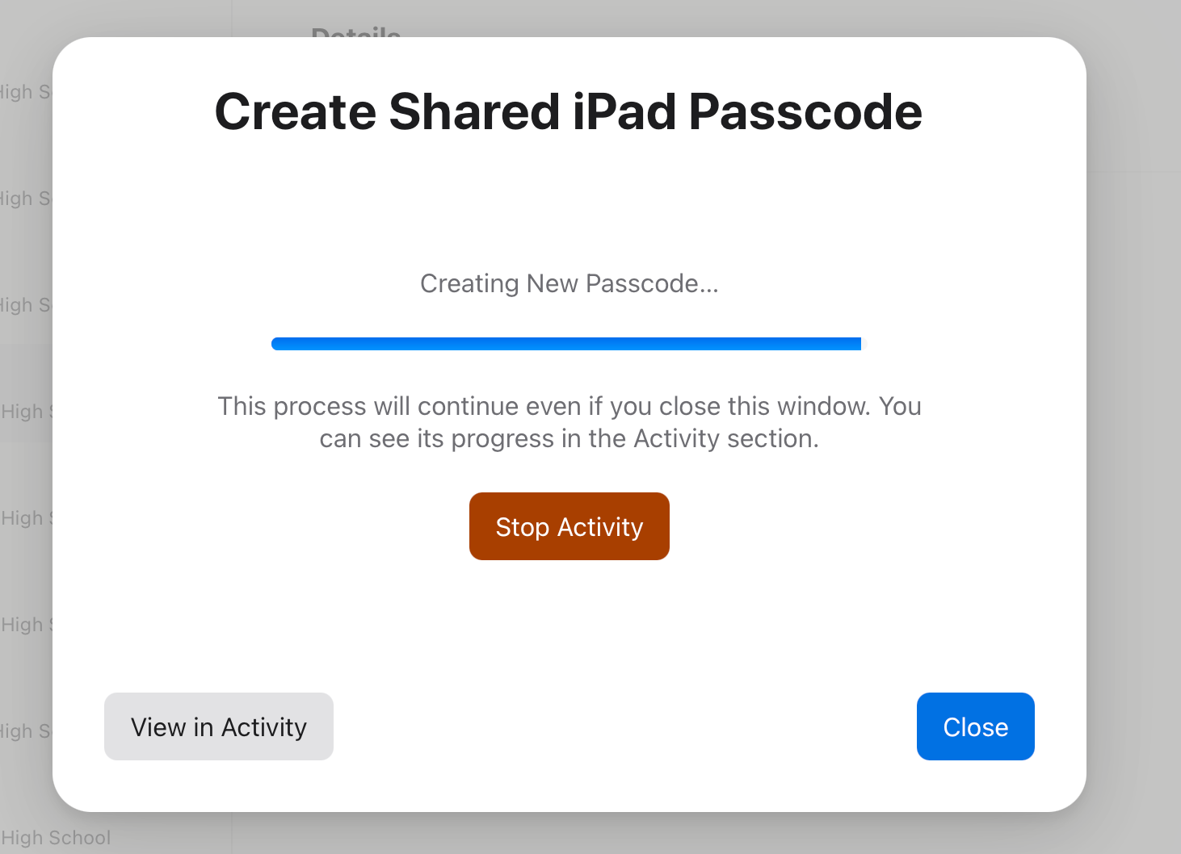Click the dimmed backdrop right of the dialog

point(1131,404)
